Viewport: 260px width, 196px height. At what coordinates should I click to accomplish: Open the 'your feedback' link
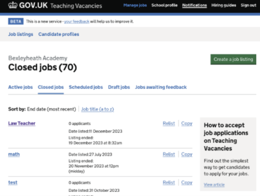[x=77, y=22]
